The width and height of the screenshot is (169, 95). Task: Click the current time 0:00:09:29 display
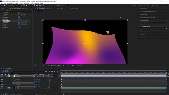coord(5,71)
